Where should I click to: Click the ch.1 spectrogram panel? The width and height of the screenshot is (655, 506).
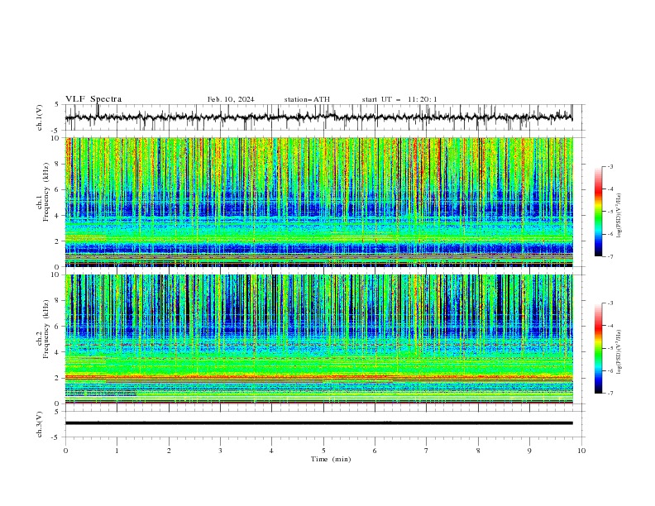coord(318,202)
